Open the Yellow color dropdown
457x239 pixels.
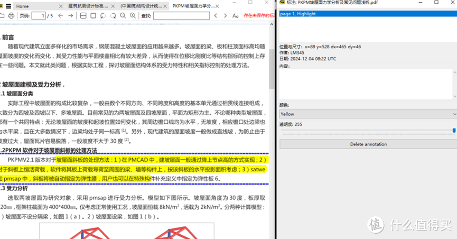(368, 114)
